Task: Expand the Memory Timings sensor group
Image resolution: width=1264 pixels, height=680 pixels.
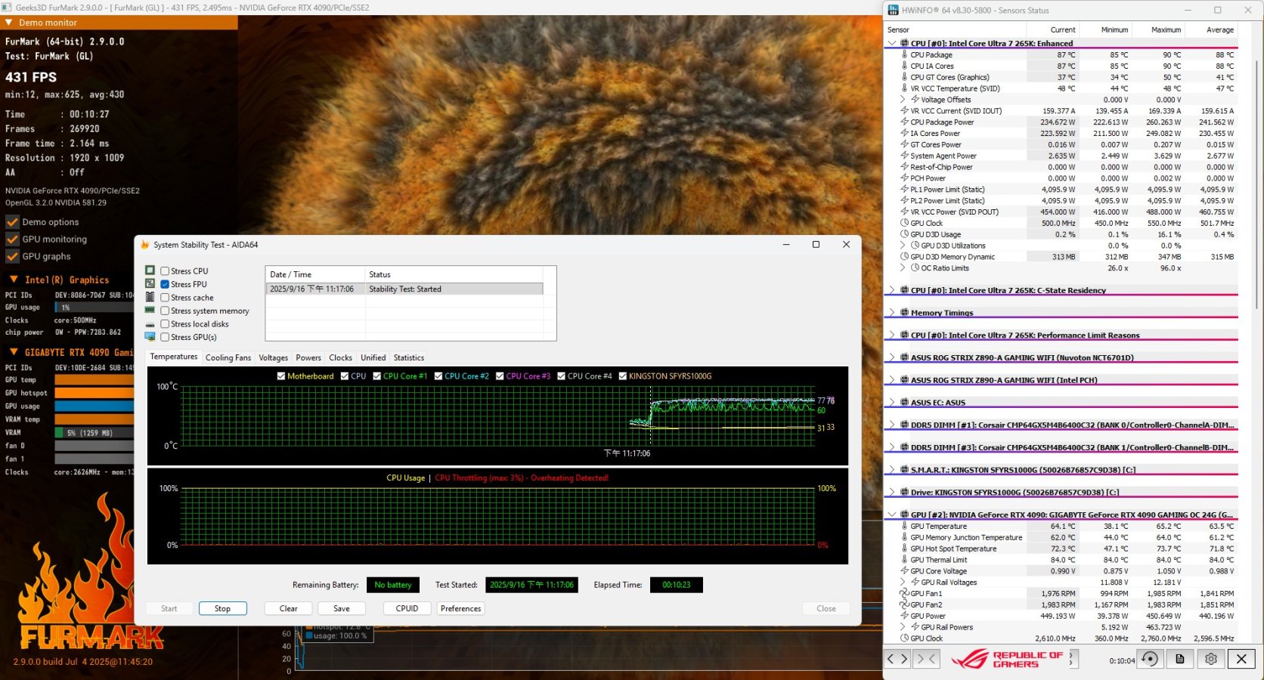Action: (892, 313)
